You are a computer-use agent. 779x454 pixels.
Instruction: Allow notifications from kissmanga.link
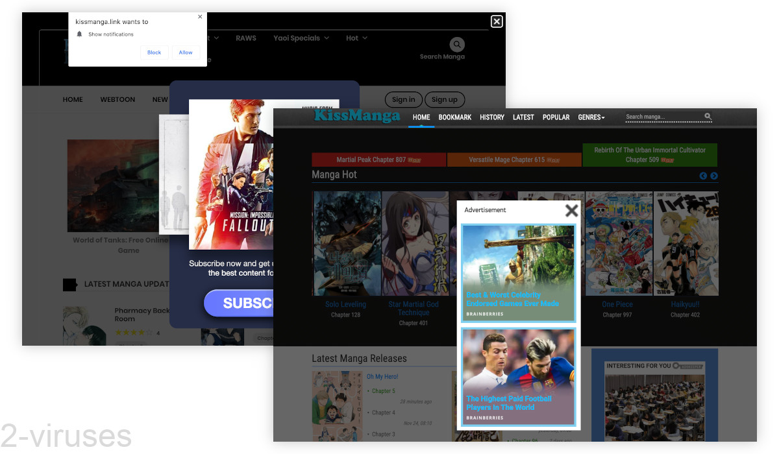[x=186, y=53]
